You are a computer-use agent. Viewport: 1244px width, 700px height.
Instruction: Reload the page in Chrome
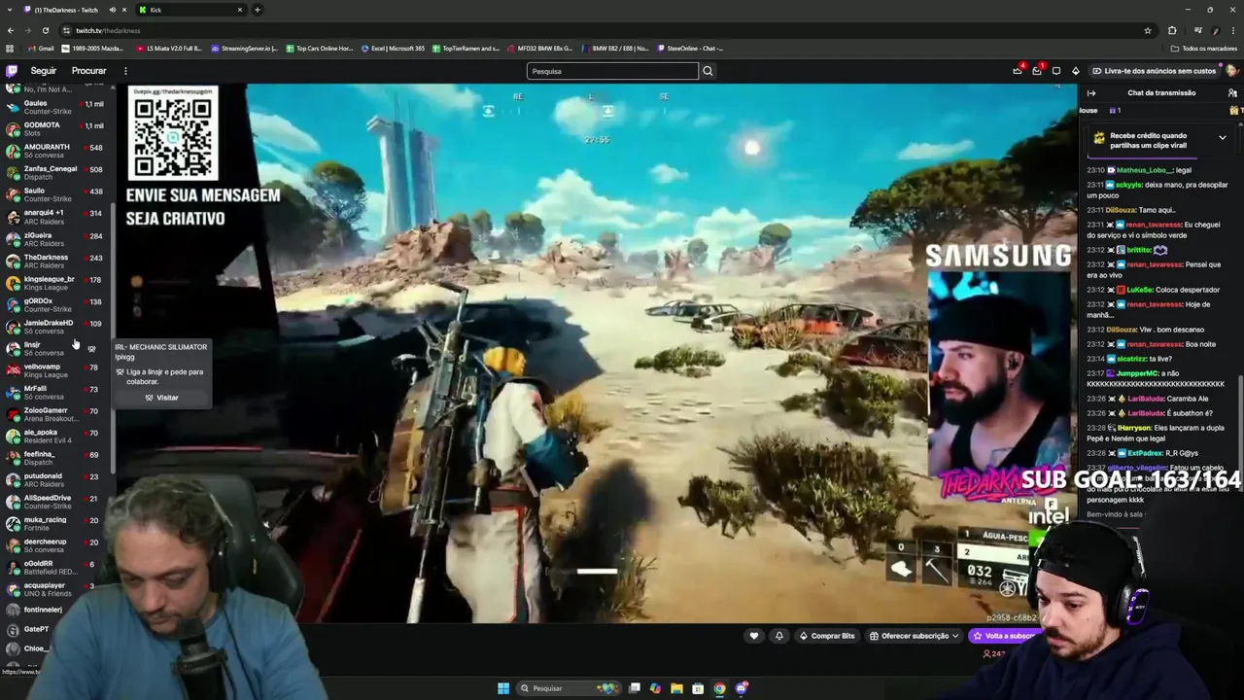click(x=47, y=30)
